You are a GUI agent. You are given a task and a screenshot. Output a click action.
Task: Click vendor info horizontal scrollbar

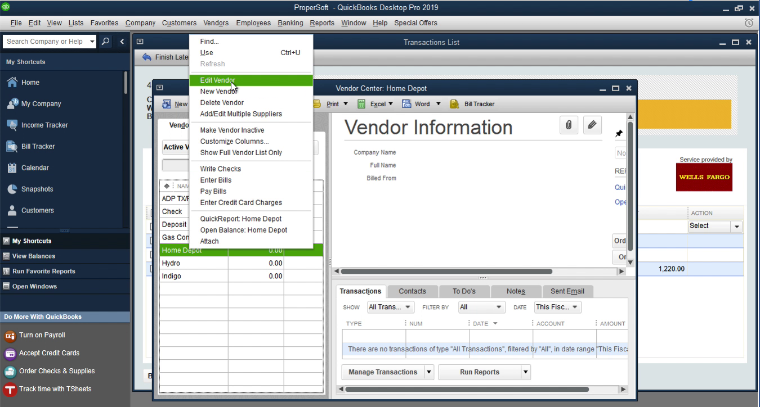coord(448,272)
